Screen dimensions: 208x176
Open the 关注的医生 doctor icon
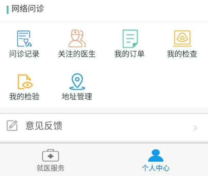pos(77,38)
